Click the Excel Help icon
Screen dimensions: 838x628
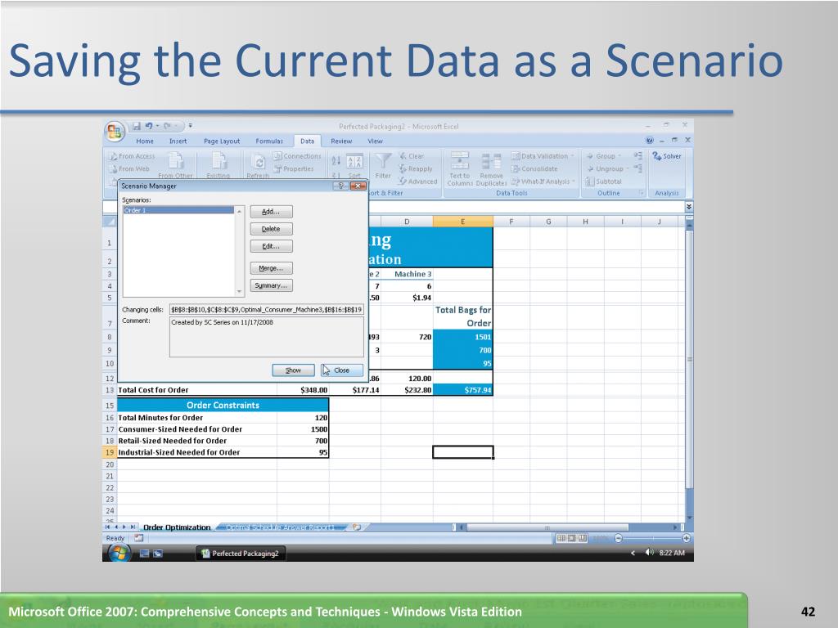click(649, 141)
